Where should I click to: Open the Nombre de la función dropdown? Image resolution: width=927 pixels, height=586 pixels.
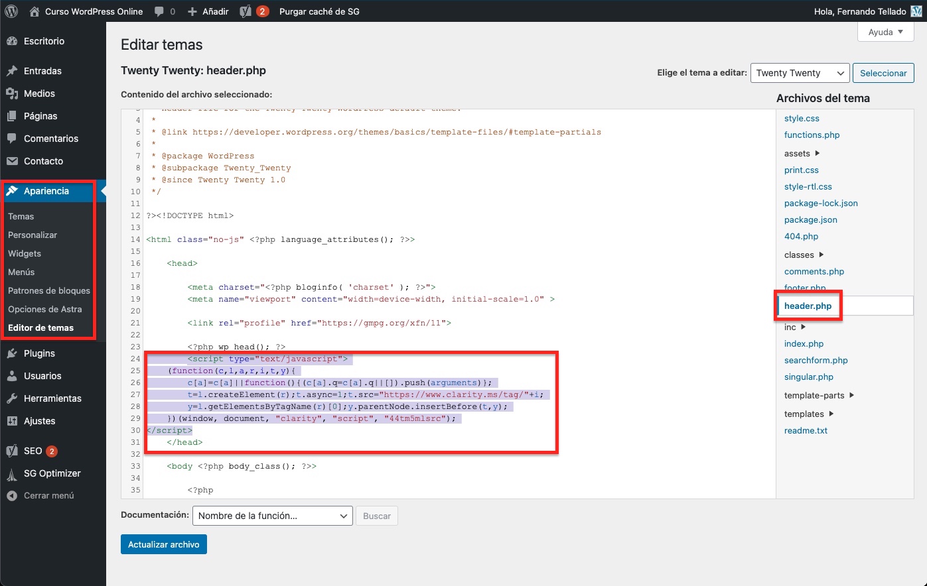272,516
